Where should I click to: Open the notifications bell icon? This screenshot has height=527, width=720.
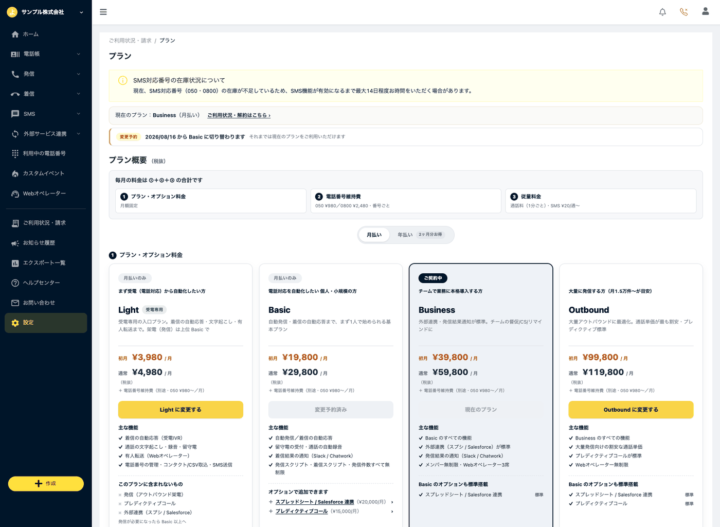click(x=662, y=12)
